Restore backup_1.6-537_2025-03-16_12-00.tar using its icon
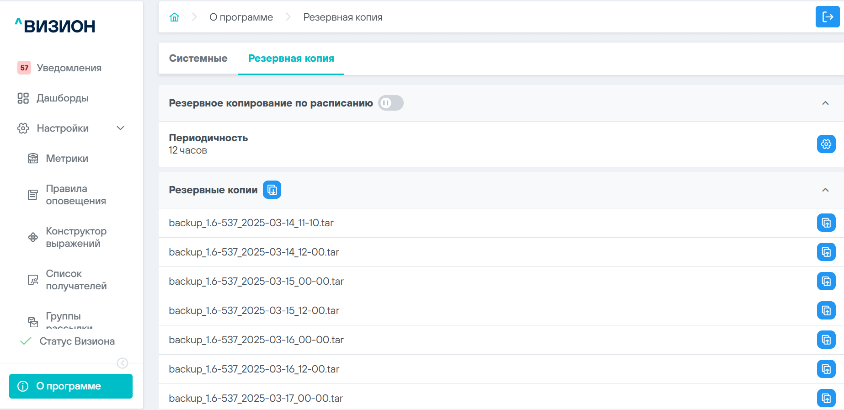Image resolution: width=844 pixels, height=410 pixels. pyautogui.click(x=826, y=369)
